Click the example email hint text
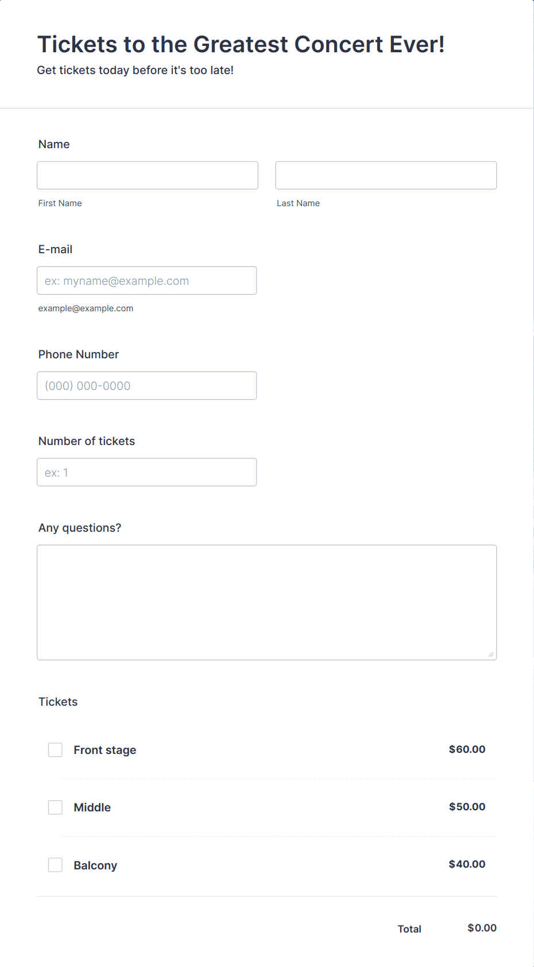The height and width of the screenshot is (967, 534). pyautogui.click(x=86, y=308)
